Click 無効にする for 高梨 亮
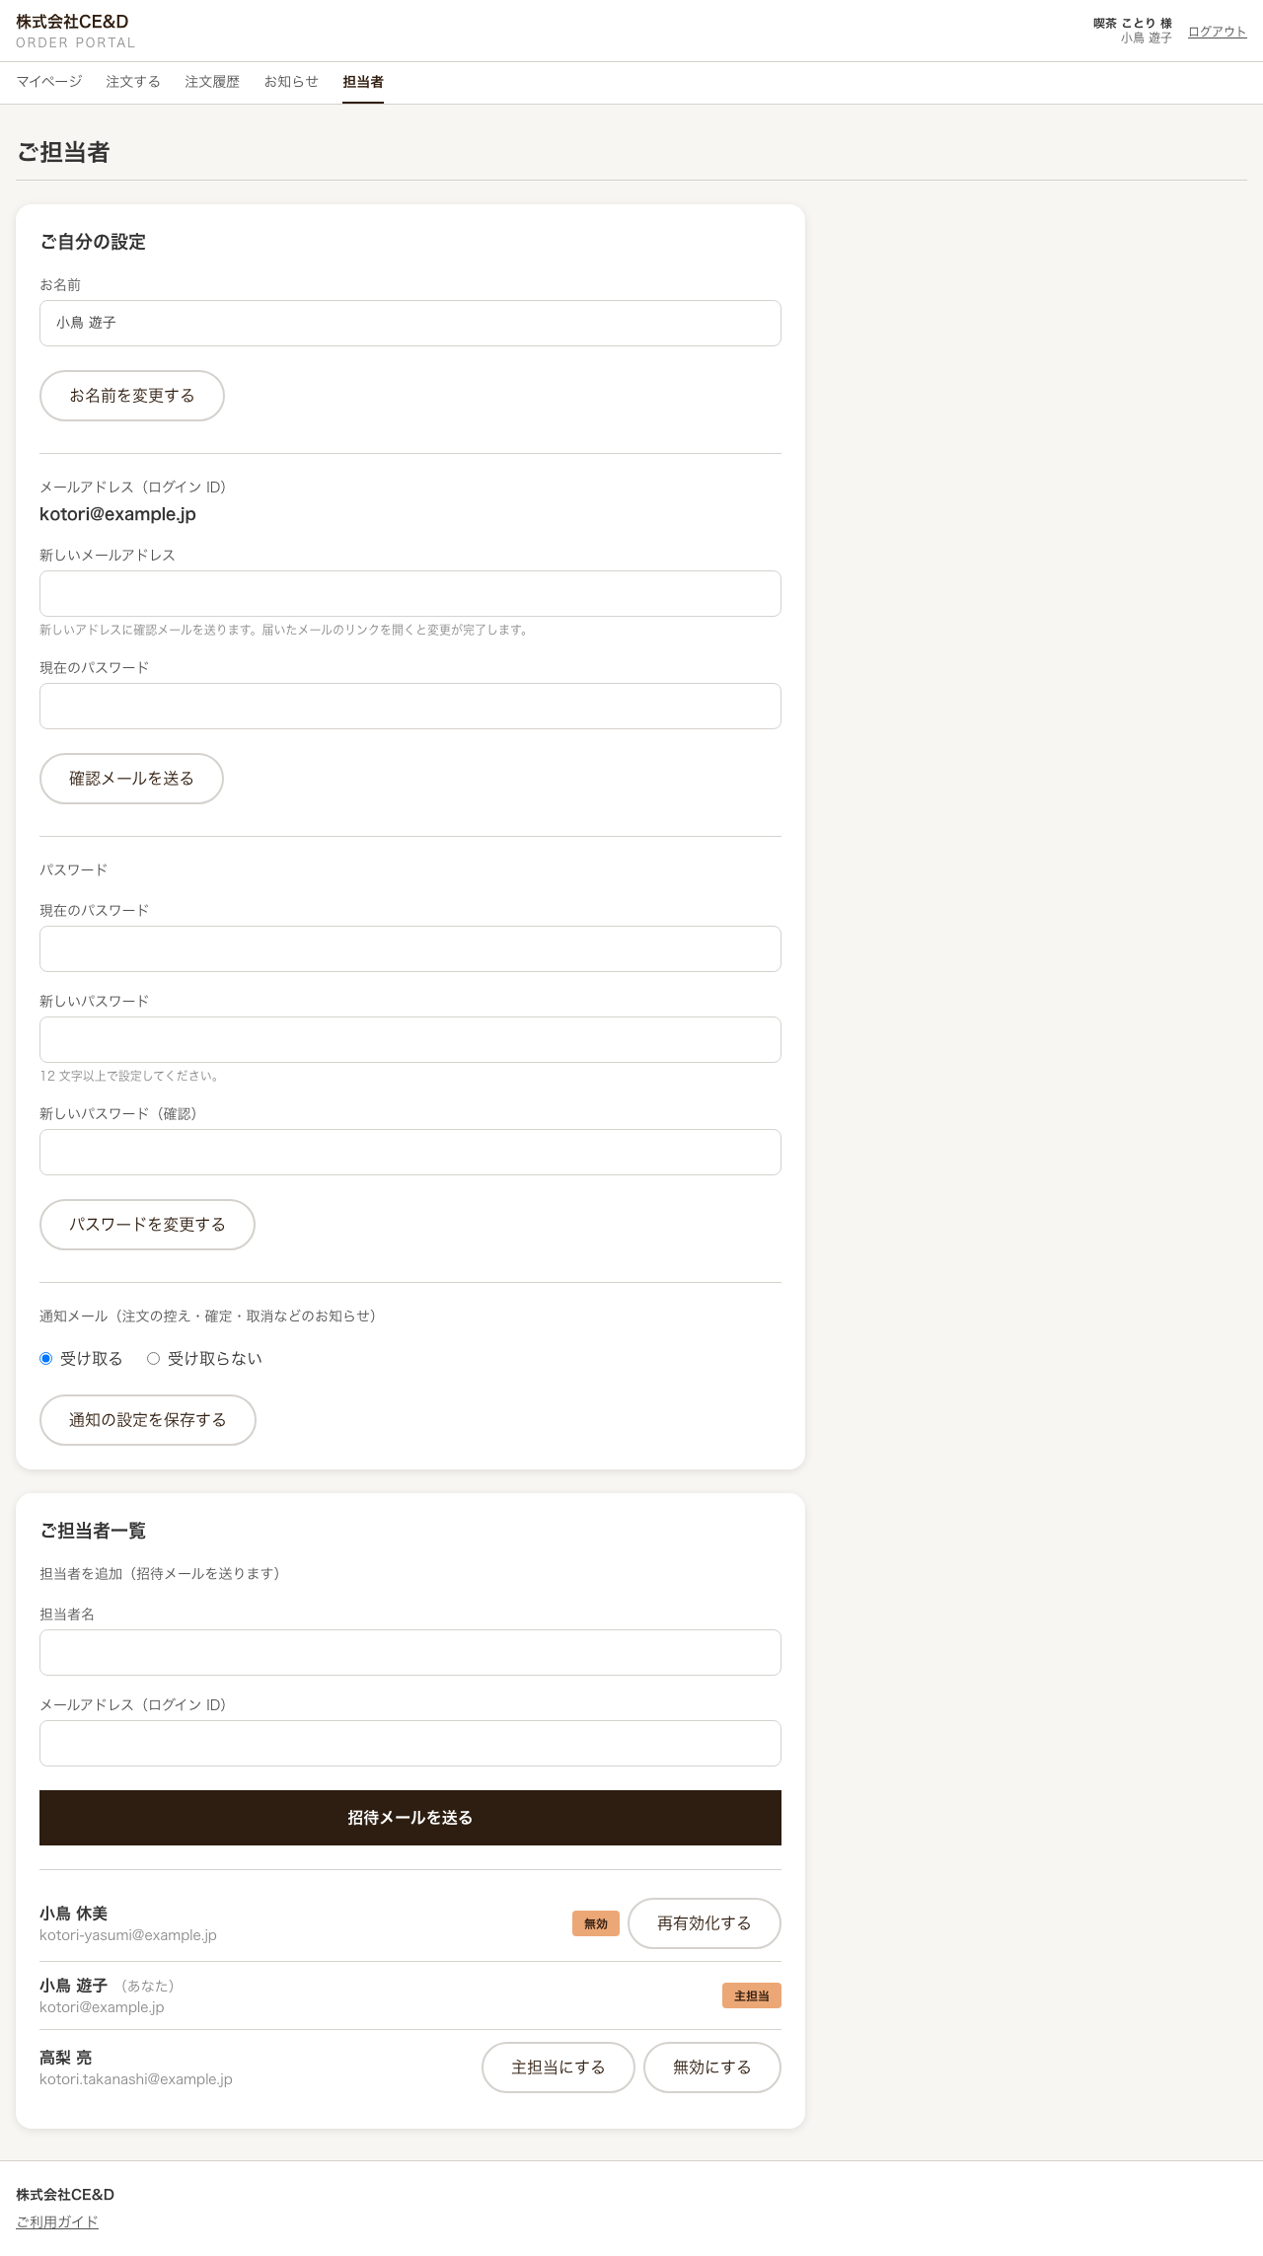 click(x=712, y=2068)
